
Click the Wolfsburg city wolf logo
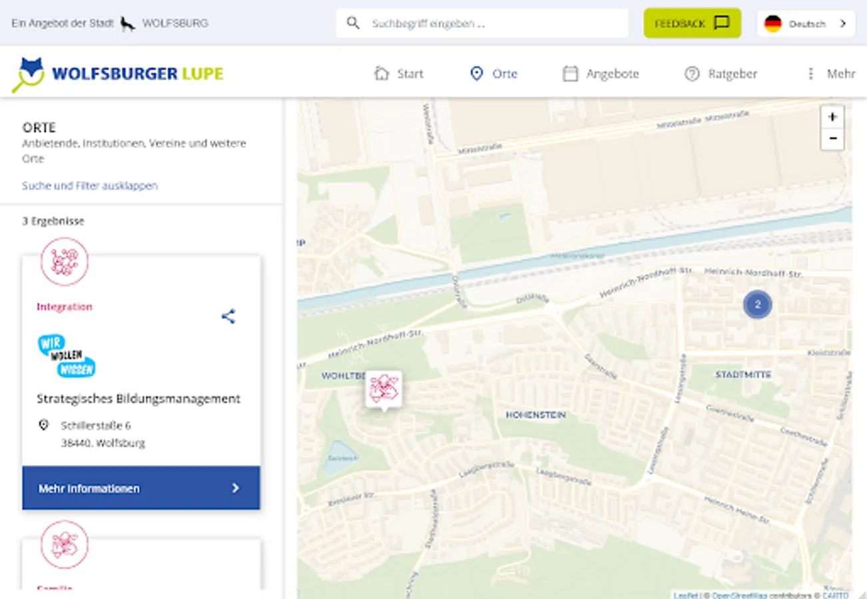click(128, 24)
